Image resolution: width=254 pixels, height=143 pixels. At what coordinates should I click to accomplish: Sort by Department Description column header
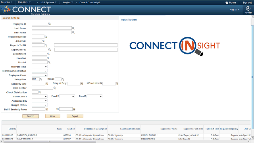[x=95, y=129]
